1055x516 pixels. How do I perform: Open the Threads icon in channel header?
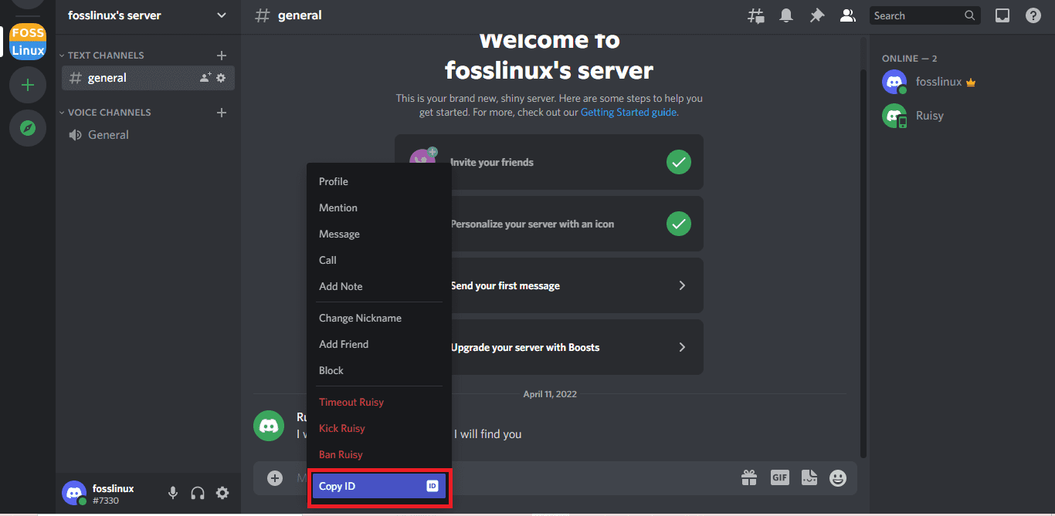coord(756,15)
